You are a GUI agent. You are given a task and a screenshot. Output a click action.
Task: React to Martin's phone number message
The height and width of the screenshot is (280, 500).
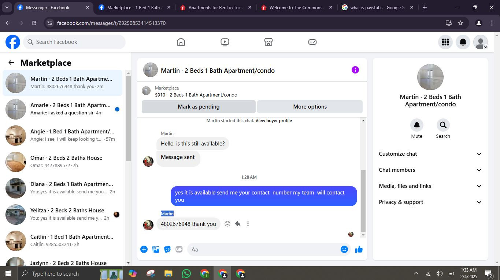point(227,224)
